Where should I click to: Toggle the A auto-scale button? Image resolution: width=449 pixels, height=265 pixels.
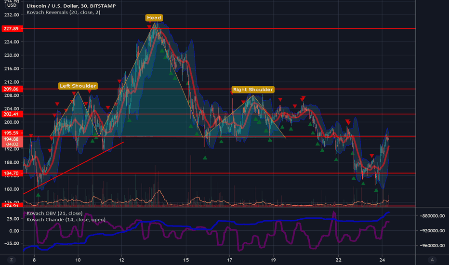click(432, 260)
